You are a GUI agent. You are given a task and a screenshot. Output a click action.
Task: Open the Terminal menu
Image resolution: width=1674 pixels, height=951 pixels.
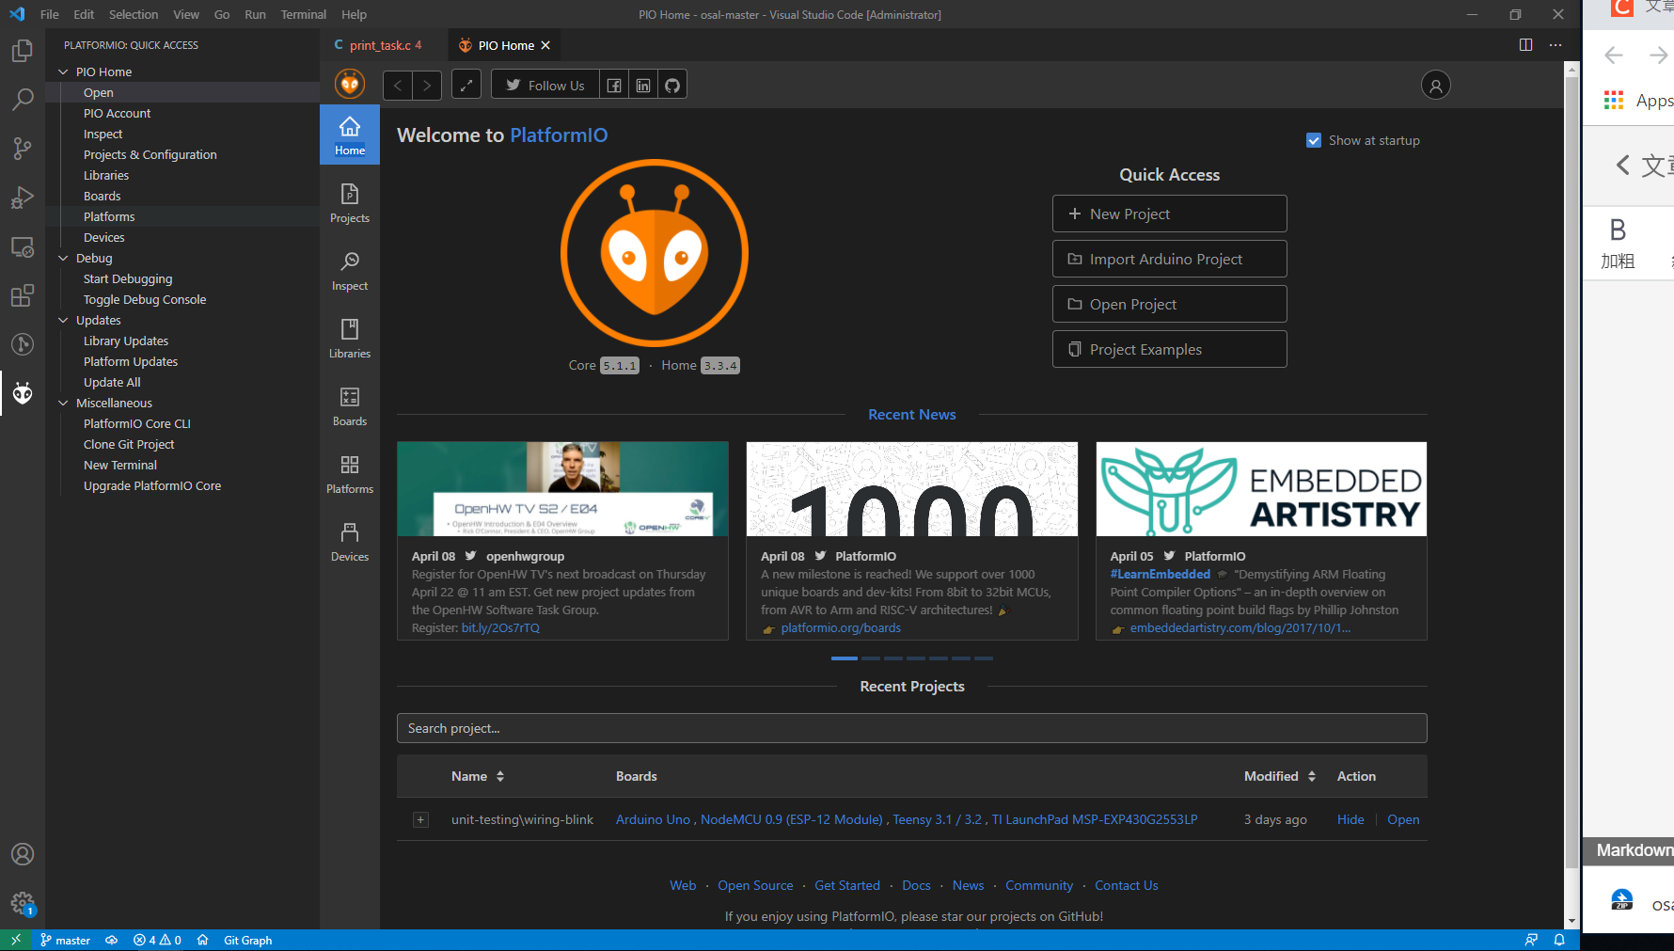304,14
